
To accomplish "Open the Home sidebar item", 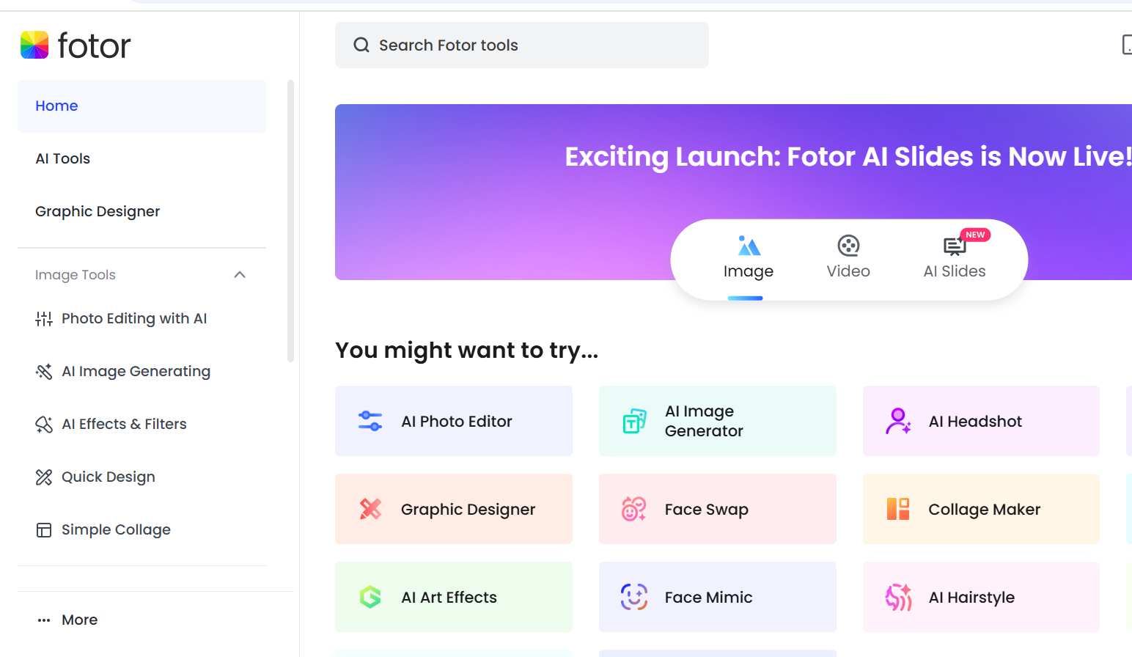I will pyautogui.click(x=141, y=106).
